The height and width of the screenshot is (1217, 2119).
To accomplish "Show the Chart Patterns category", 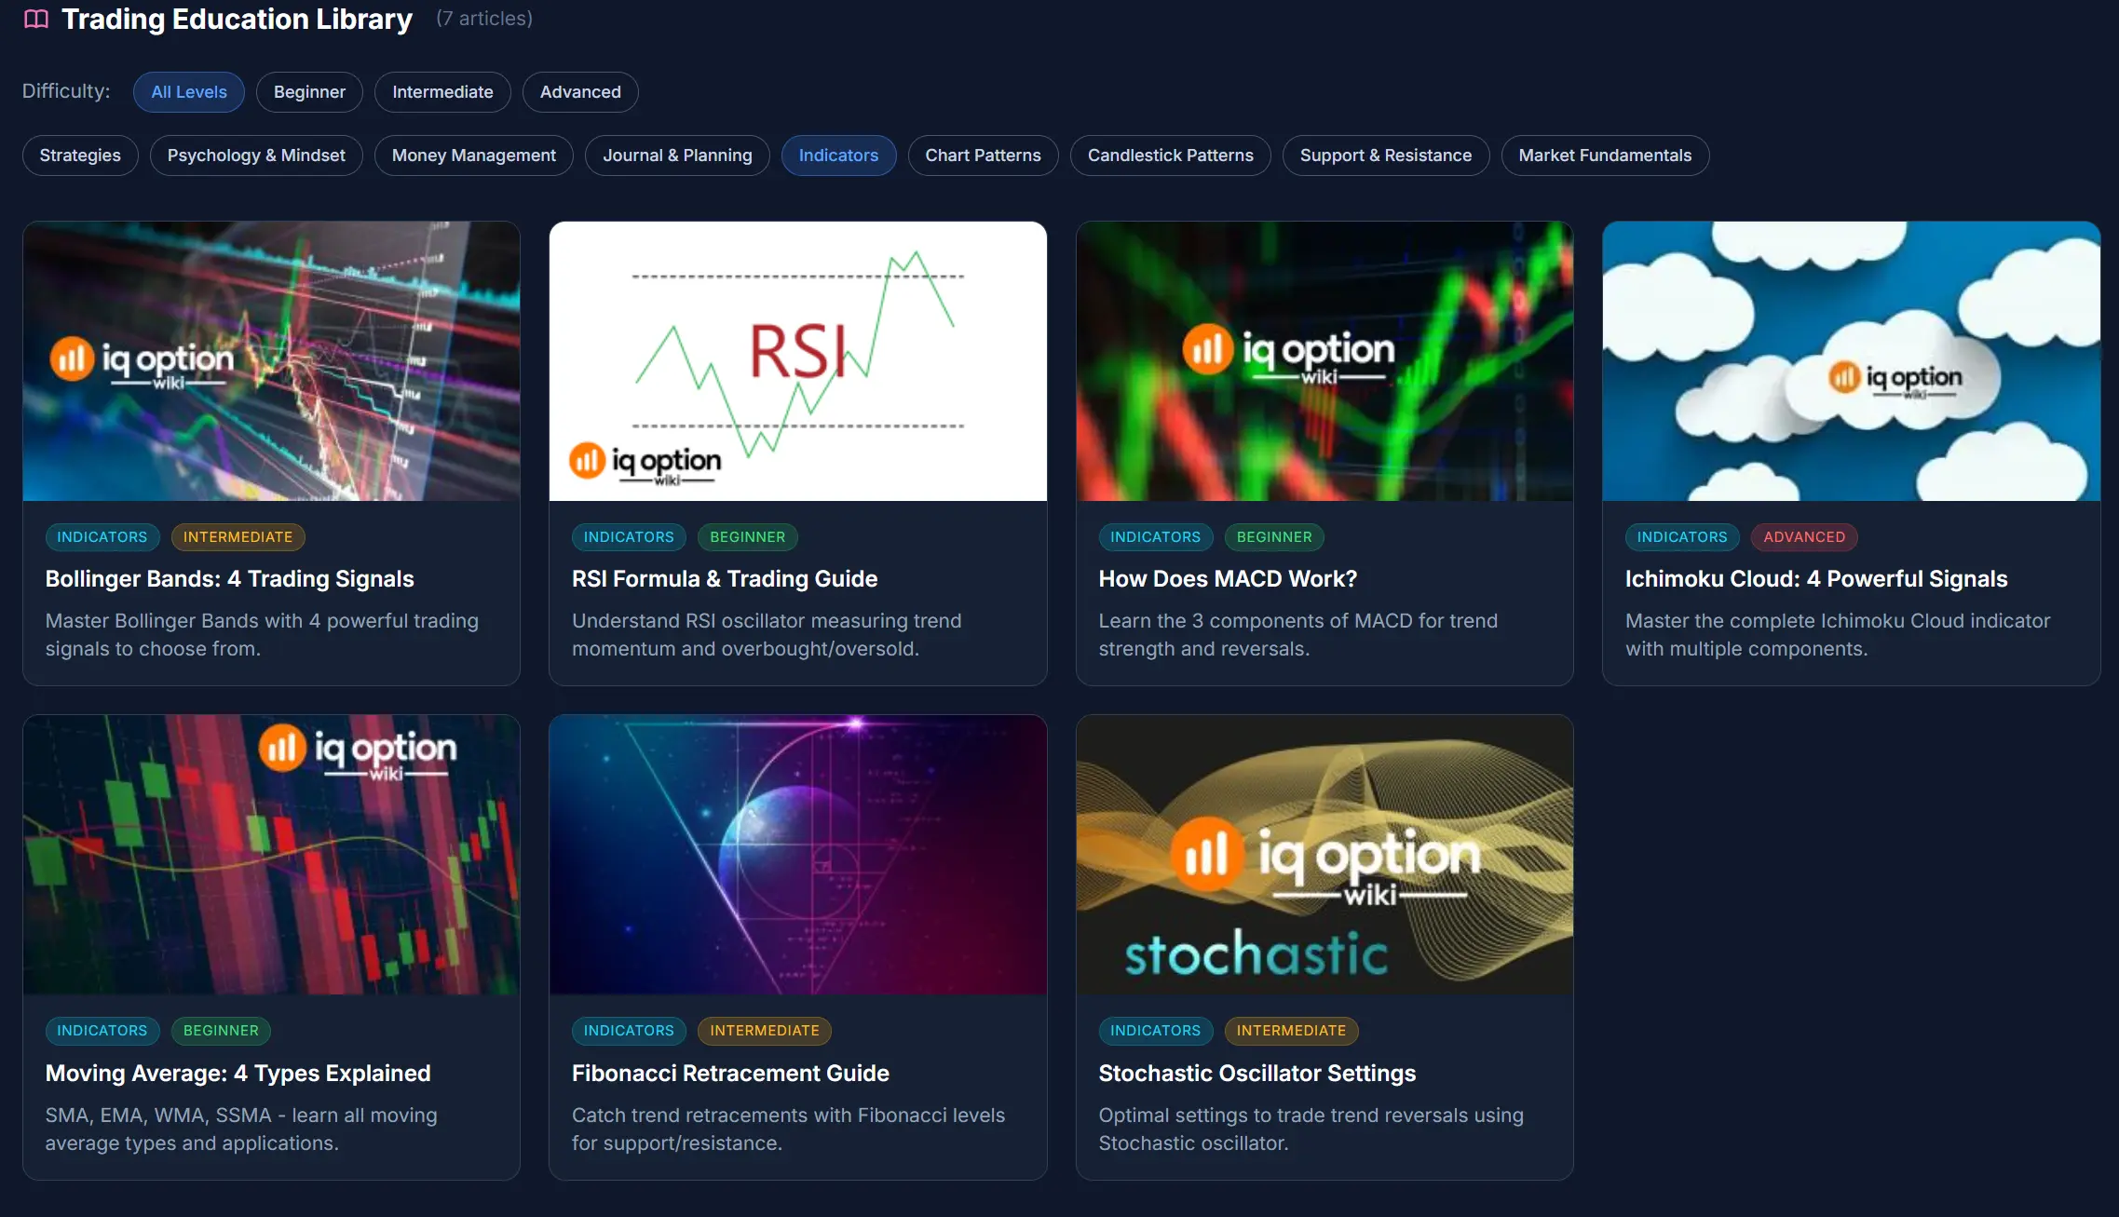I will (x=983, y=156).
